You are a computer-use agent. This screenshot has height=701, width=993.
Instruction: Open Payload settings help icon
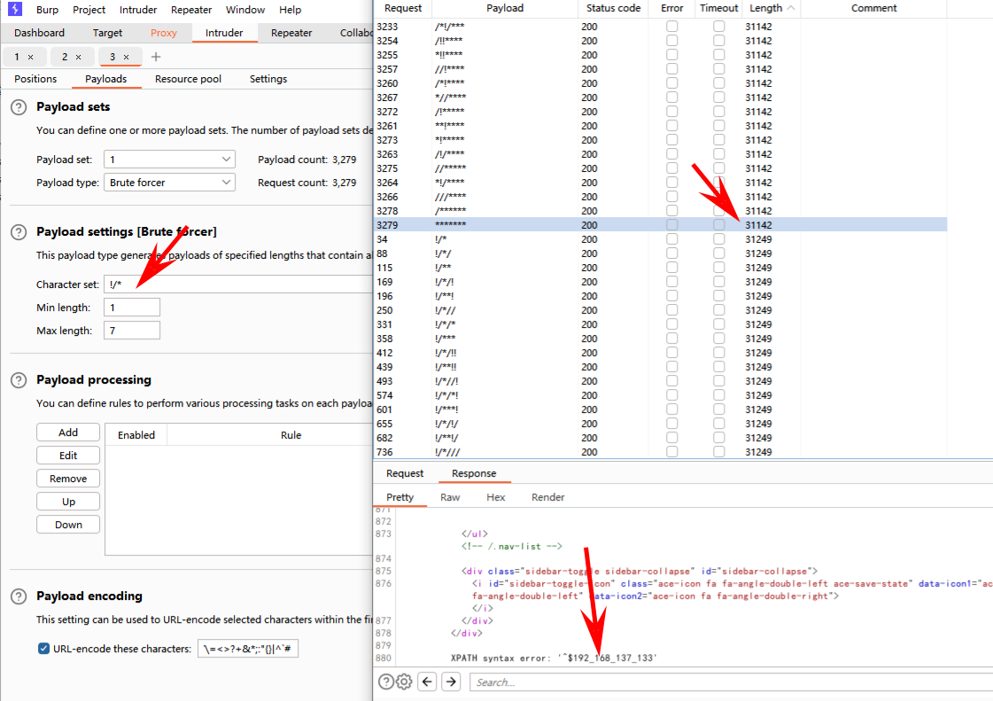pos(19,232)
